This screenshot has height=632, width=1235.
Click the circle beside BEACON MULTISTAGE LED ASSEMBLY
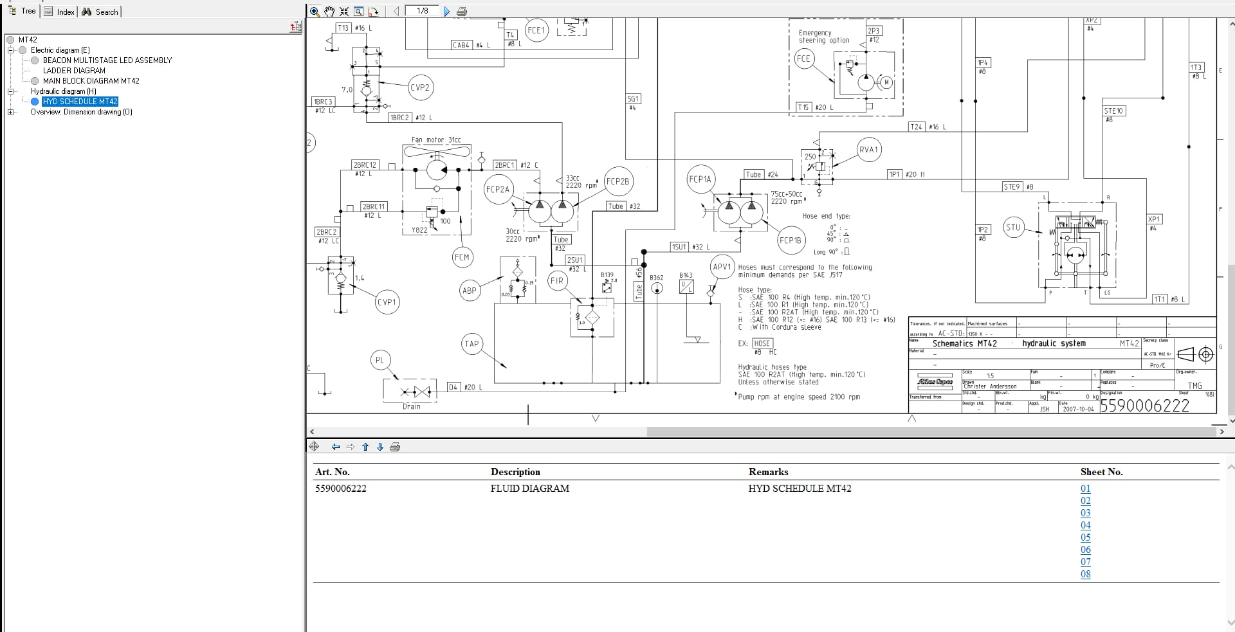(x=35, y=60)
